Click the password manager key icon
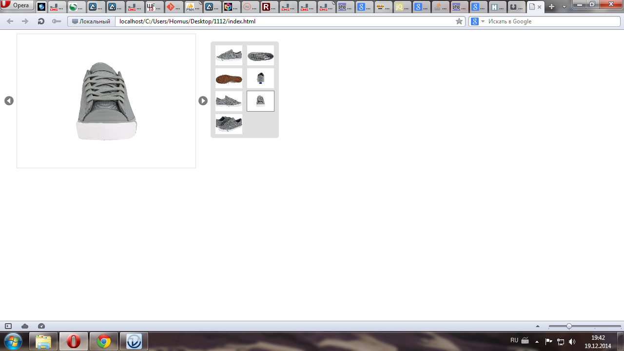 tap(57, 21)
